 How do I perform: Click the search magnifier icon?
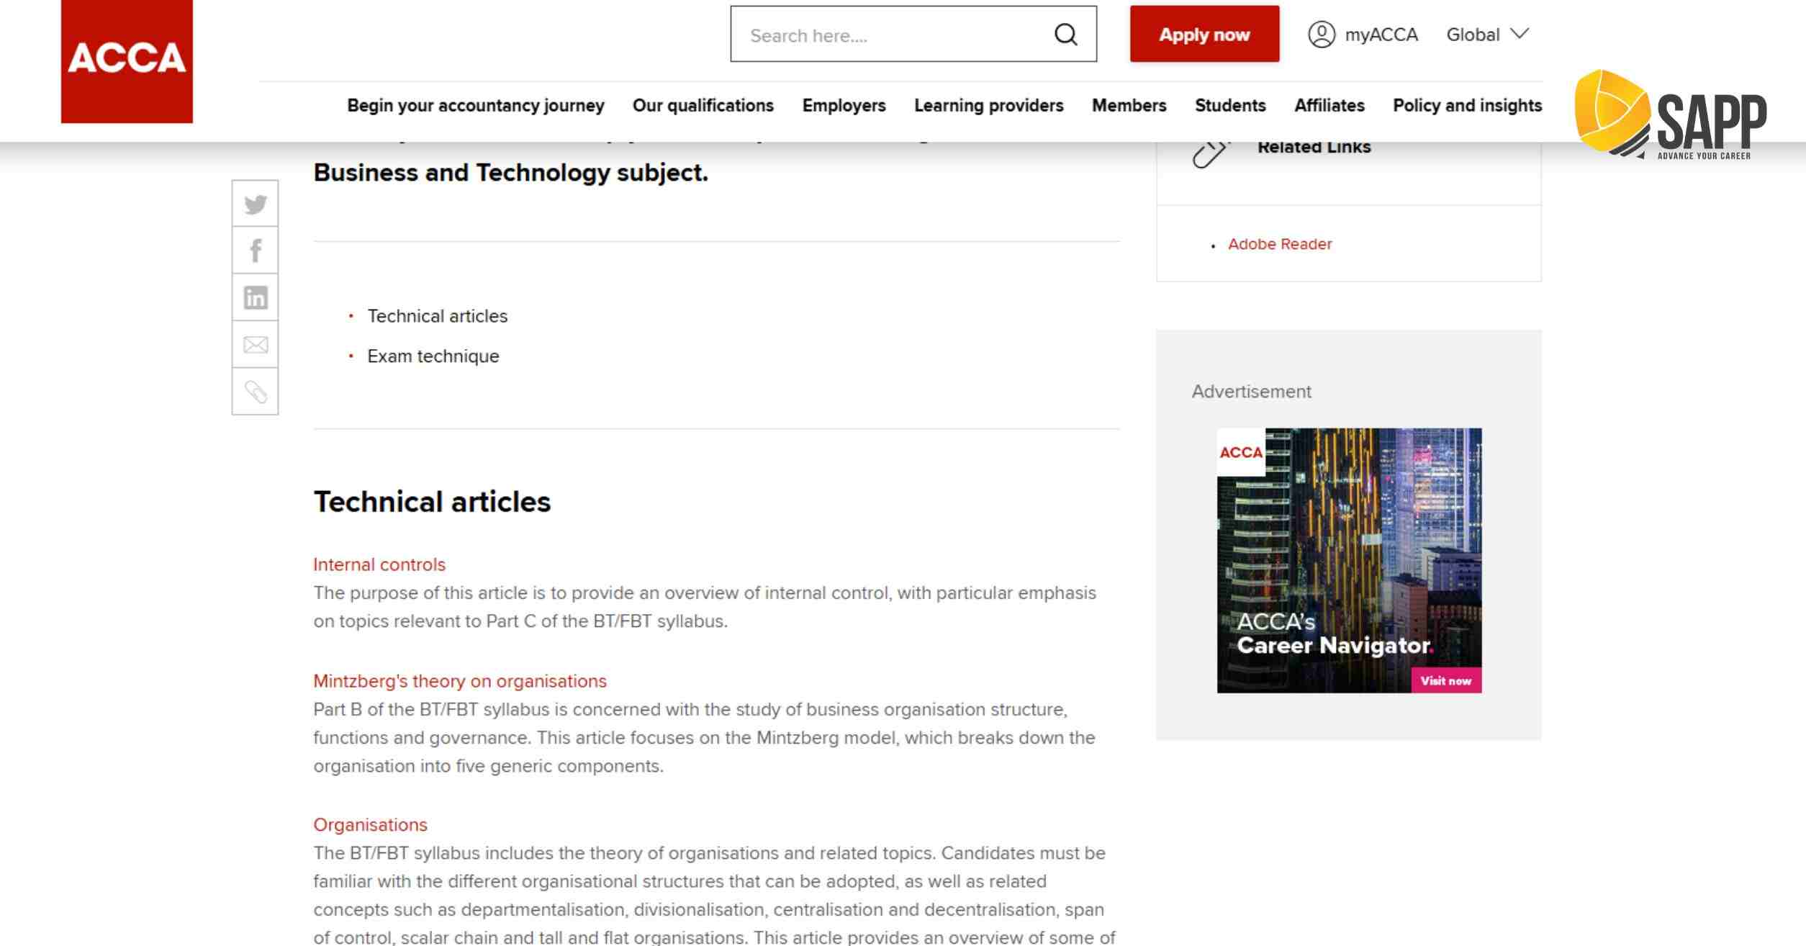(1065, 35)
